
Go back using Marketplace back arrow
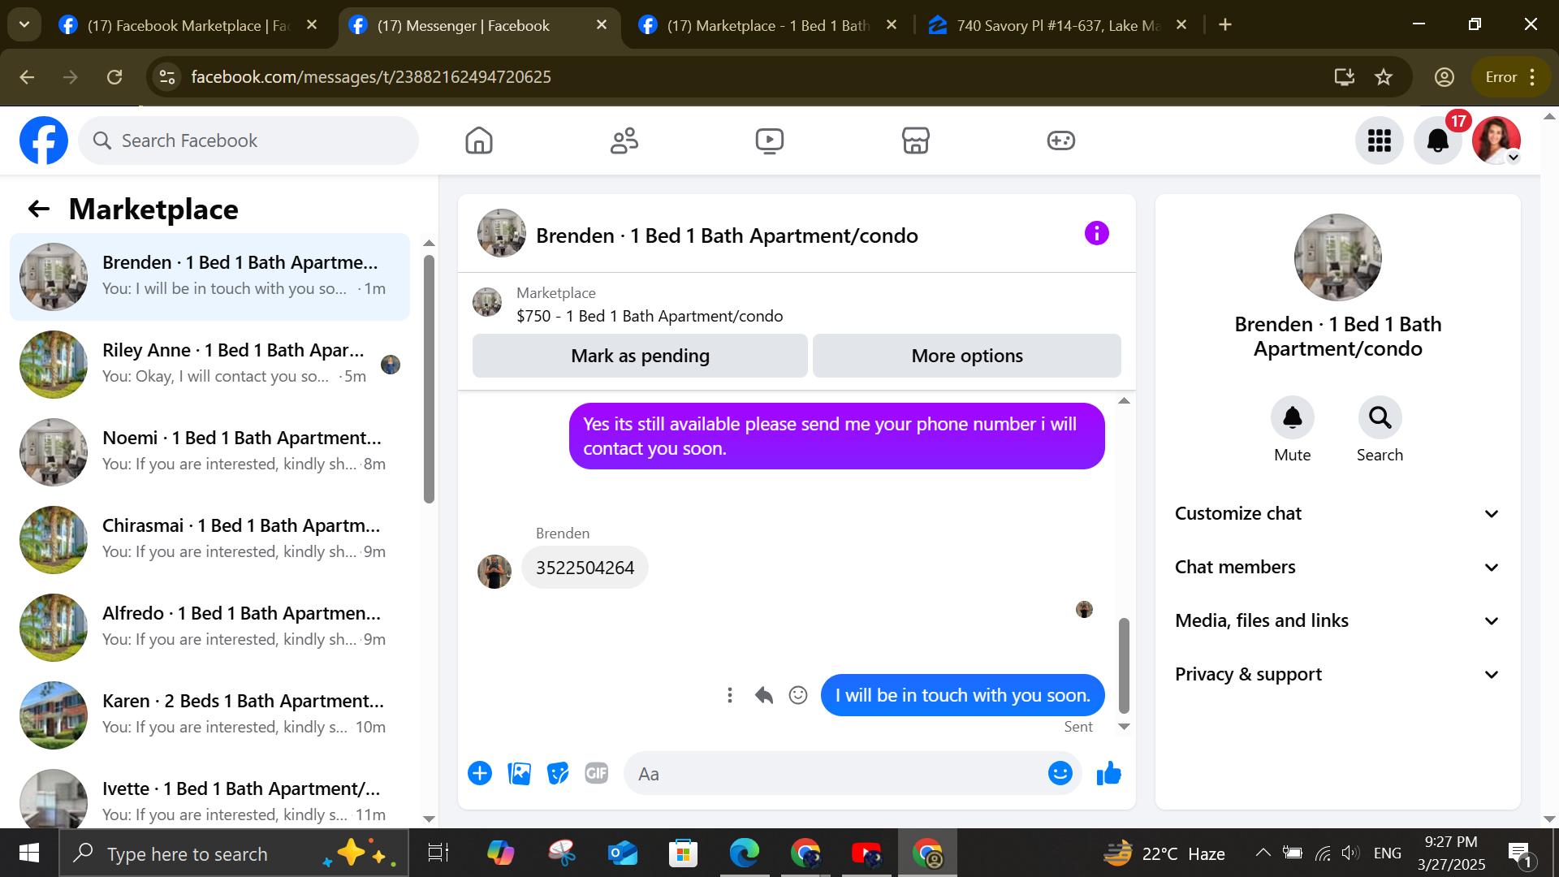pyautogui.click(x=39, y=210)
